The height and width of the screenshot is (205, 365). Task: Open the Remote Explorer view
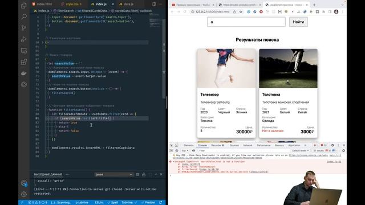click(x=24, y=51)
